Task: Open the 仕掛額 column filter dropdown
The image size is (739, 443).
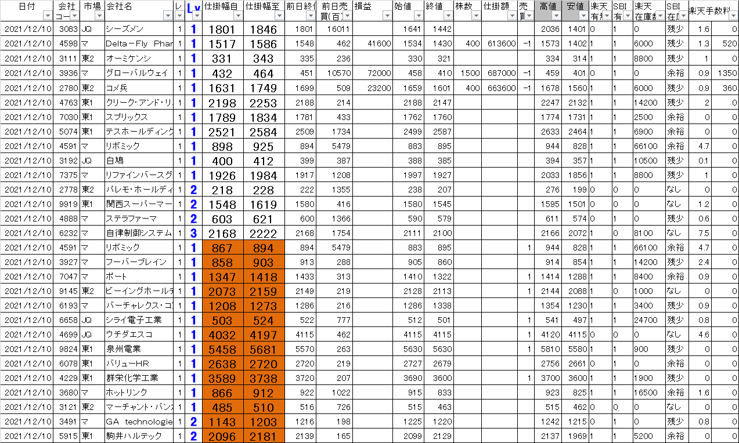Action: coord(512,16)
